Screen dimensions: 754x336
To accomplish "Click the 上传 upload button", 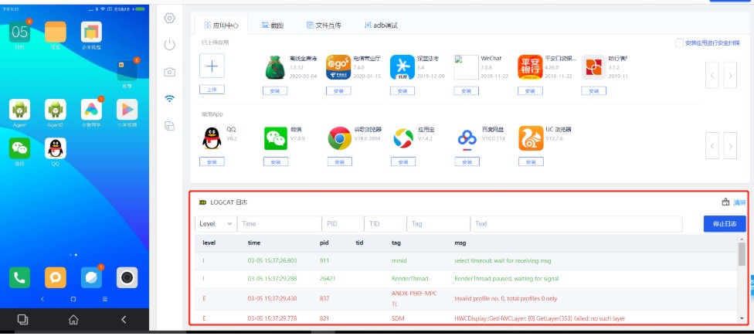I will pyautogui.click(x=212, y=90).
